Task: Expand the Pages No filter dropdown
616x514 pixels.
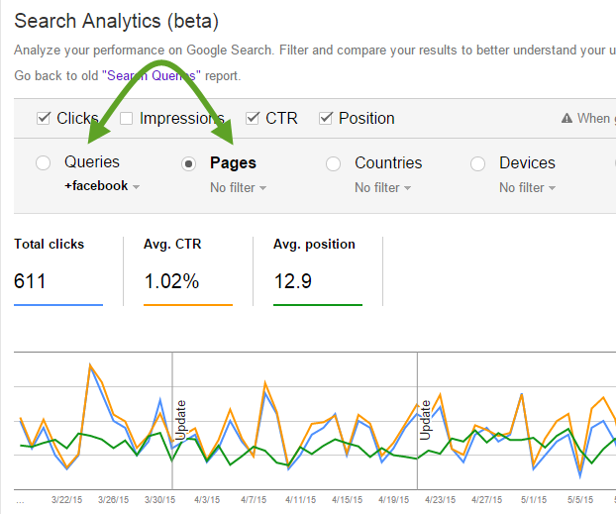Action: (x=238, y=188)
